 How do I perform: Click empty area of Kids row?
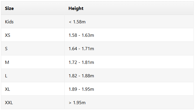(139, 22)
